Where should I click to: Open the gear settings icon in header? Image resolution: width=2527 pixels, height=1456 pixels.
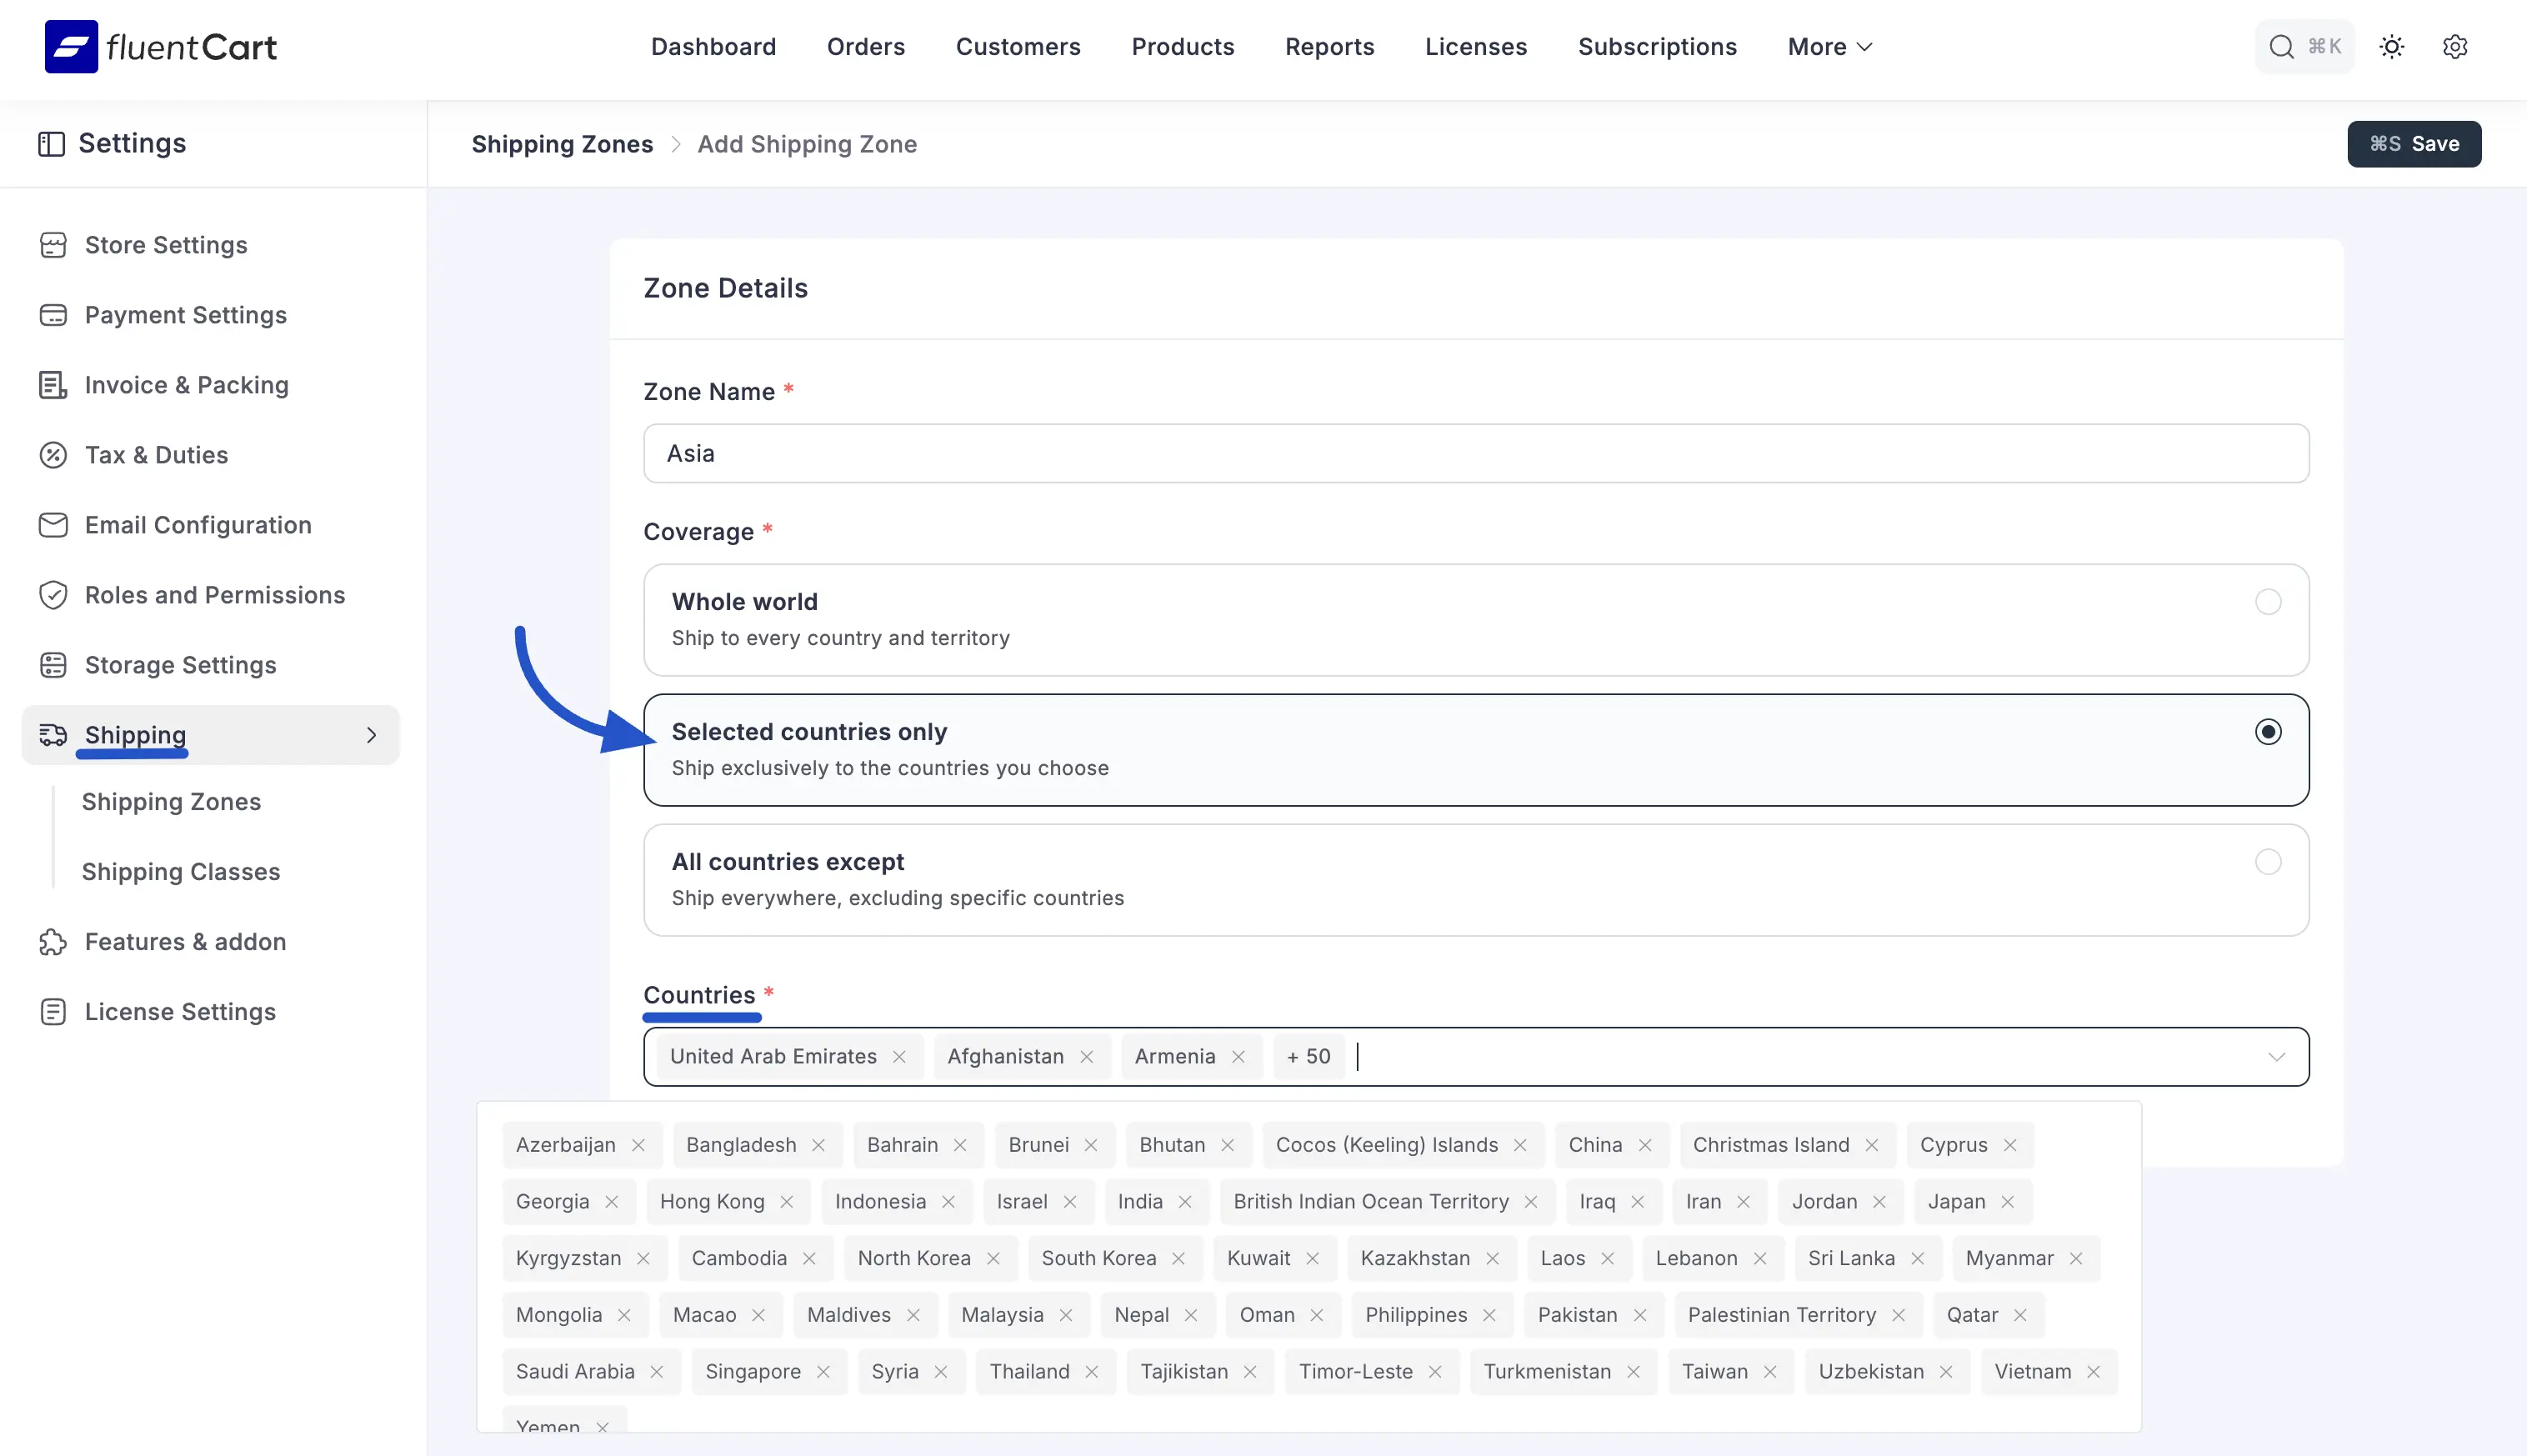(2455, 46)
